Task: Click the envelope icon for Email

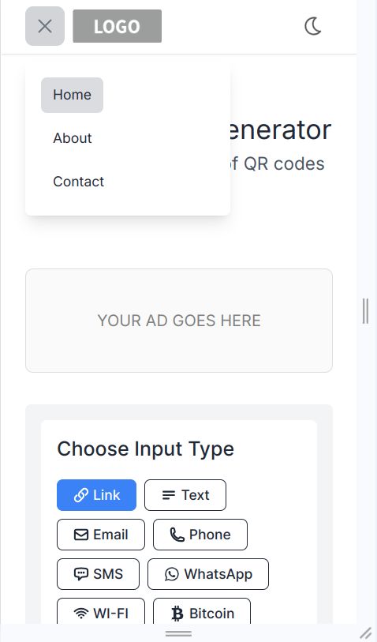Action: [81, 535]
